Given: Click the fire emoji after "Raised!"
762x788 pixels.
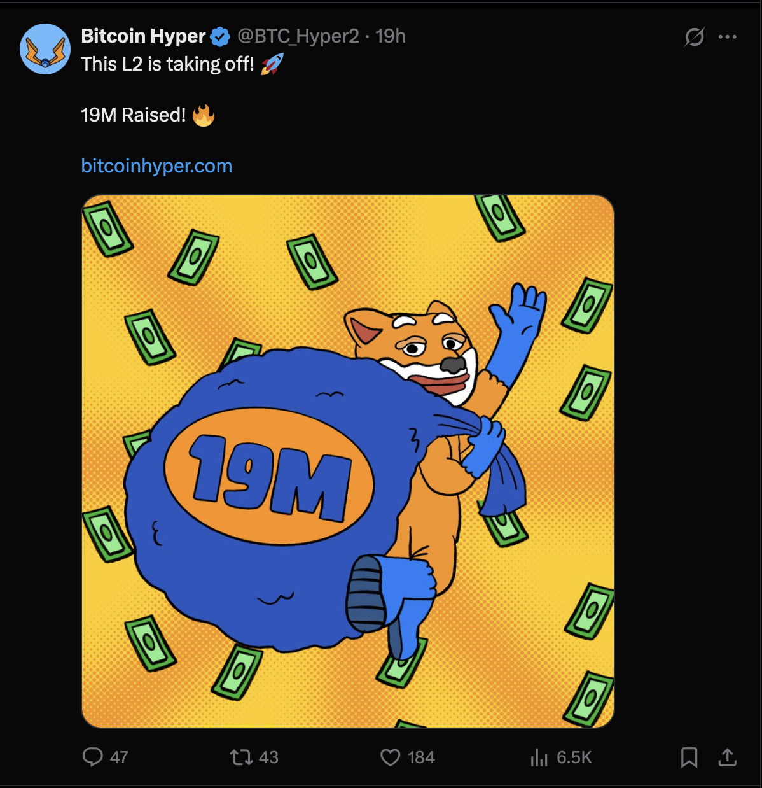Looking at the screenshot, I should click(x=204, y=115).
